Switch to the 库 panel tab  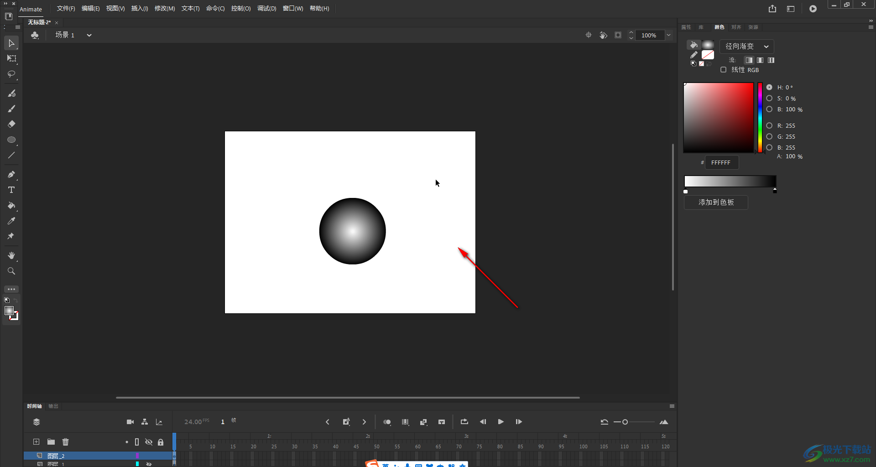pos(701,27)
